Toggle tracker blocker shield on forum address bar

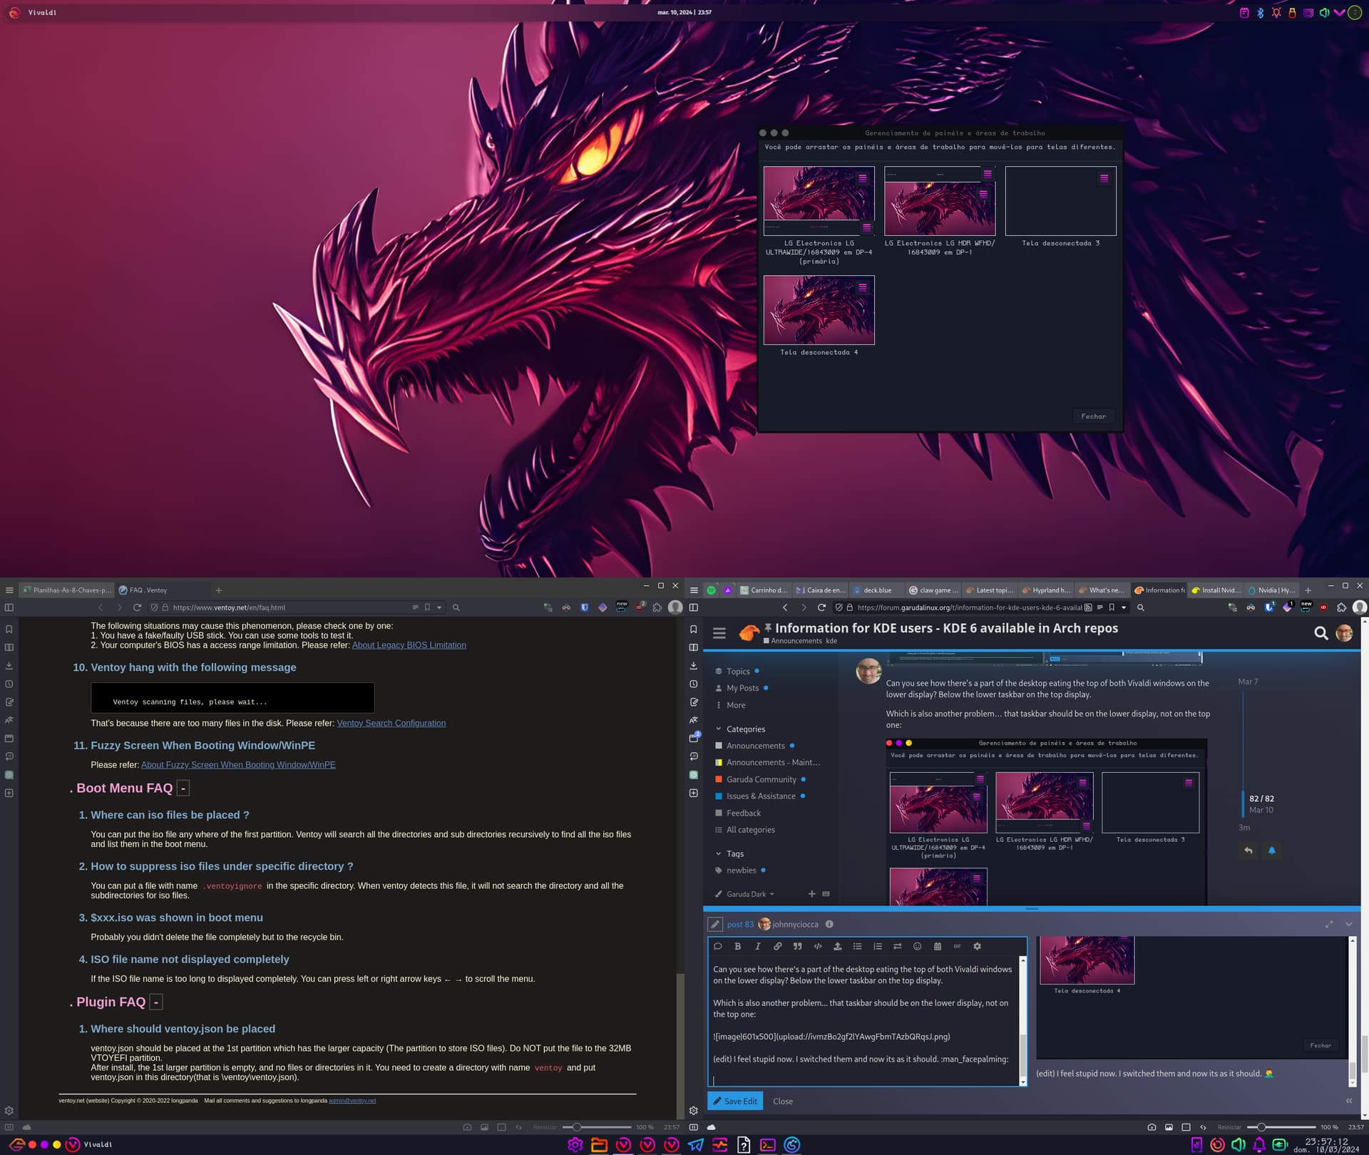(x=839, y=607)
